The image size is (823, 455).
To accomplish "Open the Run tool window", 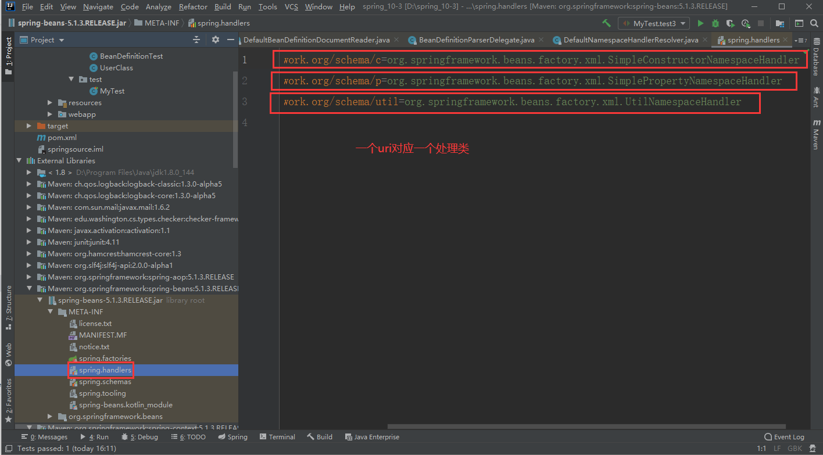I will click(x=95, y=437).
